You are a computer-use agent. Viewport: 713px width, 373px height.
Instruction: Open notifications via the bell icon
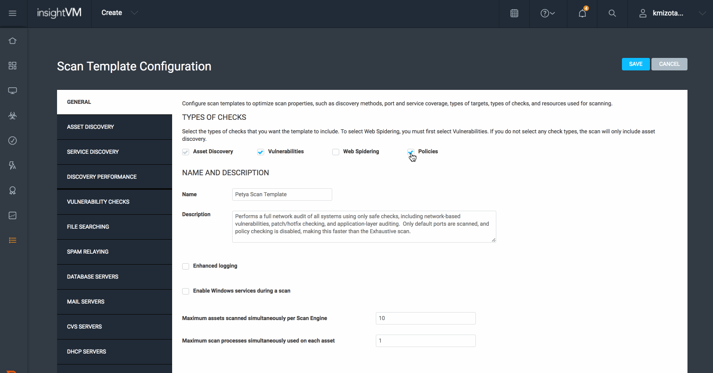582,13
